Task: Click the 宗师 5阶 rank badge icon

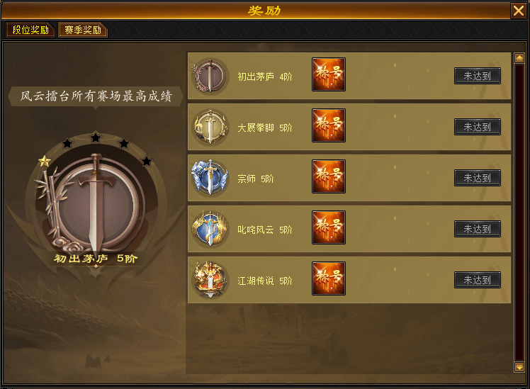Action: pyautogui.click(x=210, y=178)
